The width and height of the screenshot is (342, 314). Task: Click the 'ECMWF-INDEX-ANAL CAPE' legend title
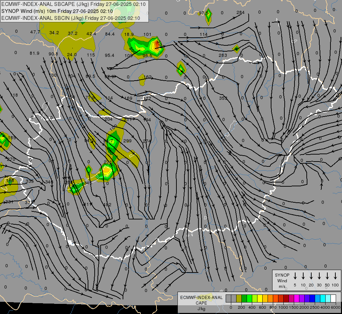(x=201, y=300)
